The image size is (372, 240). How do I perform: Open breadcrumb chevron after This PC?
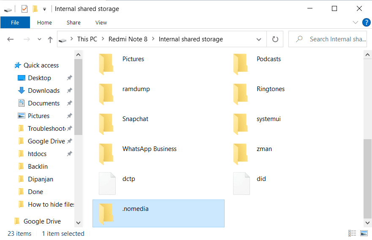click(103, 39)
